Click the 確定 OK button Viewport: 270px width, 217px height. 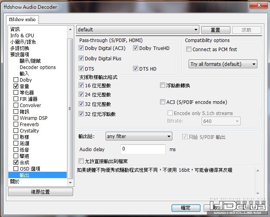coord(186,208)
